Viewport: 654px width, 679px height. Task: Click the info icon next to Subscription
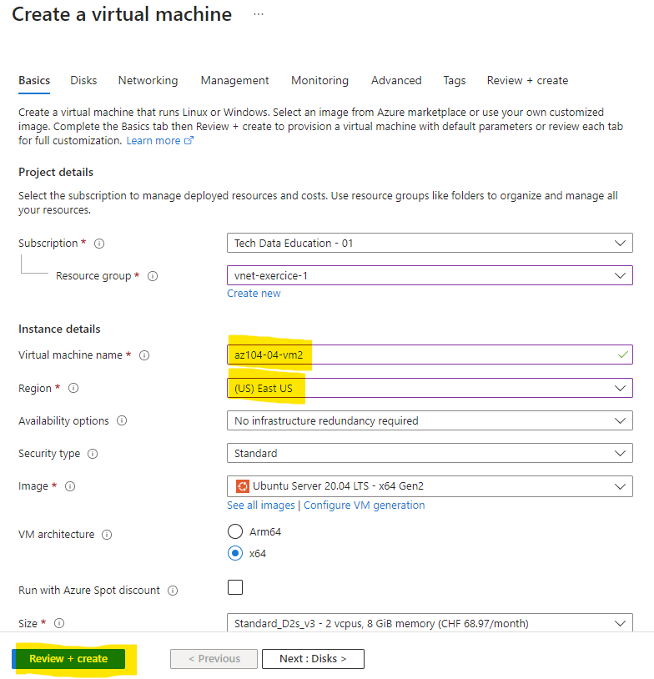pyautogui.click(x=99, y=244)
